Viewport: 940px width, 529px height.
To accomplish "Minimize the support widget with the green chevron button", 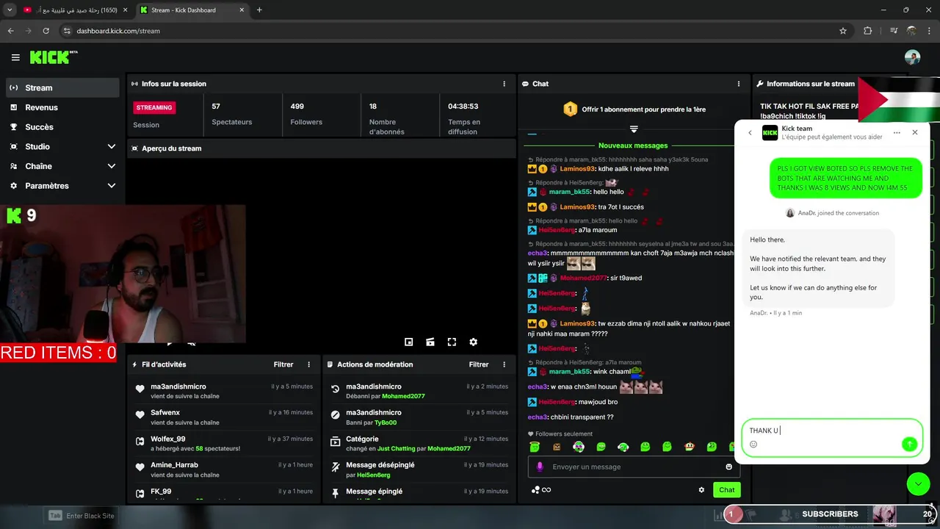I will pyautogui.click(x=919, y=483).
